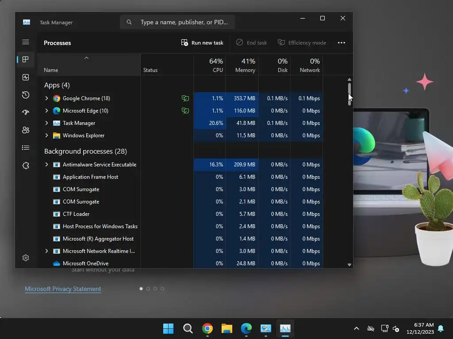Open the Performance page from sidebar

[x=26, y=77]
